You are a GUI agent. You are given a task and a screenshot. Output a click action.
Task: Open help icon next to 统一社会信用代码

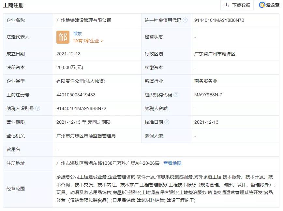[185, 20]
